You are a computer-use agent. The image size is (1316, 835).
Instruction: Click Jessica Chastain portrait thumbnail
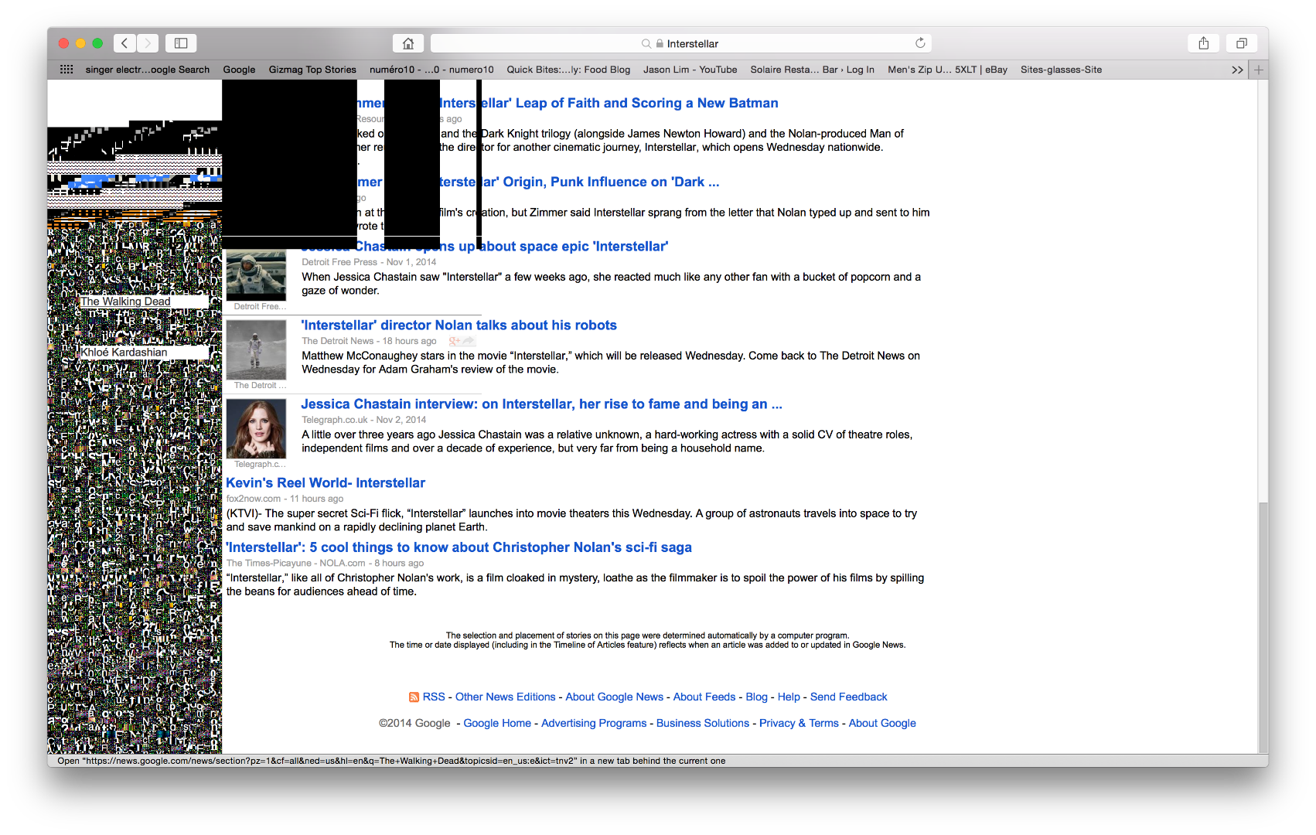[256, 428]
